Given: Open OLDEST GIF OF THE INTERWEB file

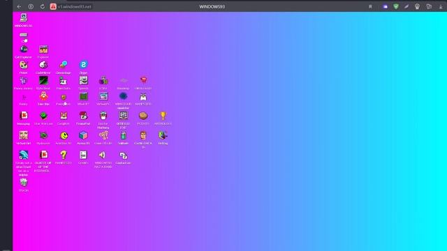Looking at the screenshot, I should (43, 155).
